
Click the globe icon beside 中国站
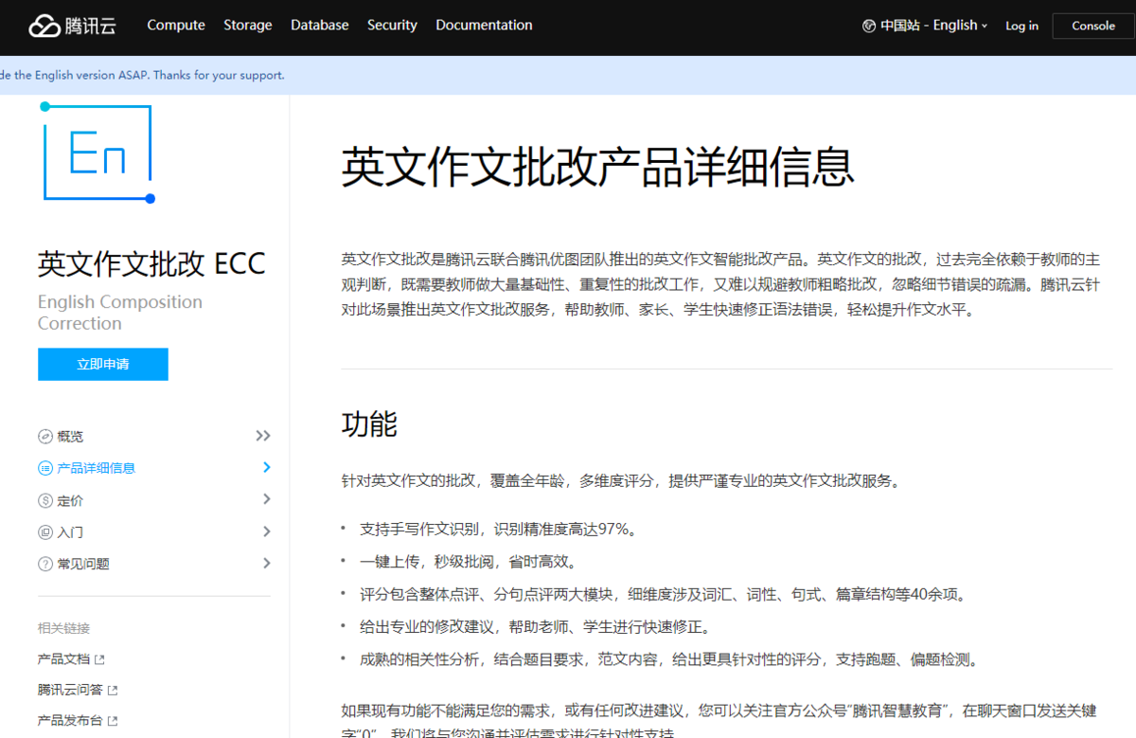tap(869, 26)
